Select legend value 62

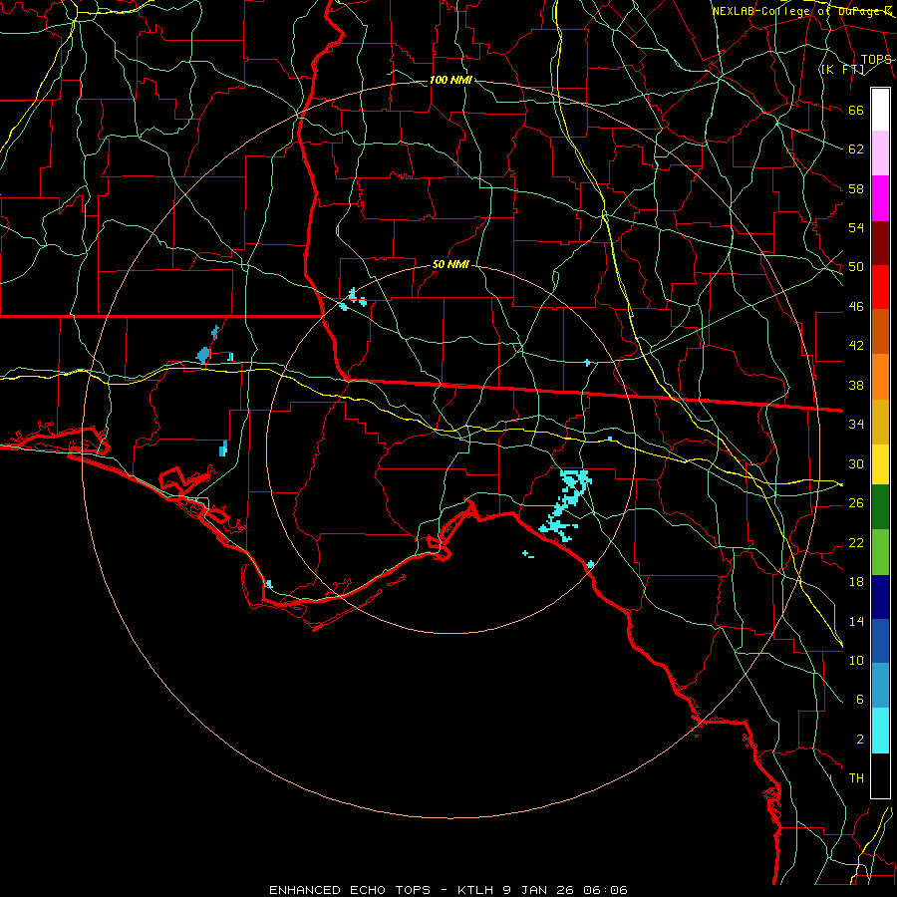[x=856, y=149]
